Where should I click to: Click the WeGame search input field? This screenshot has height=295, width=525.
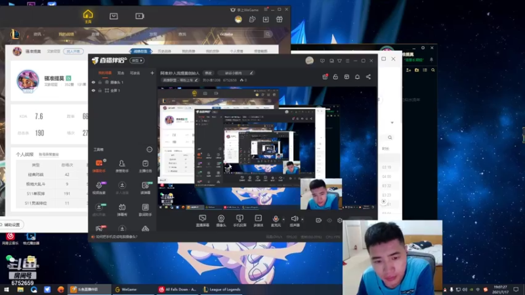tap(240, 34)
